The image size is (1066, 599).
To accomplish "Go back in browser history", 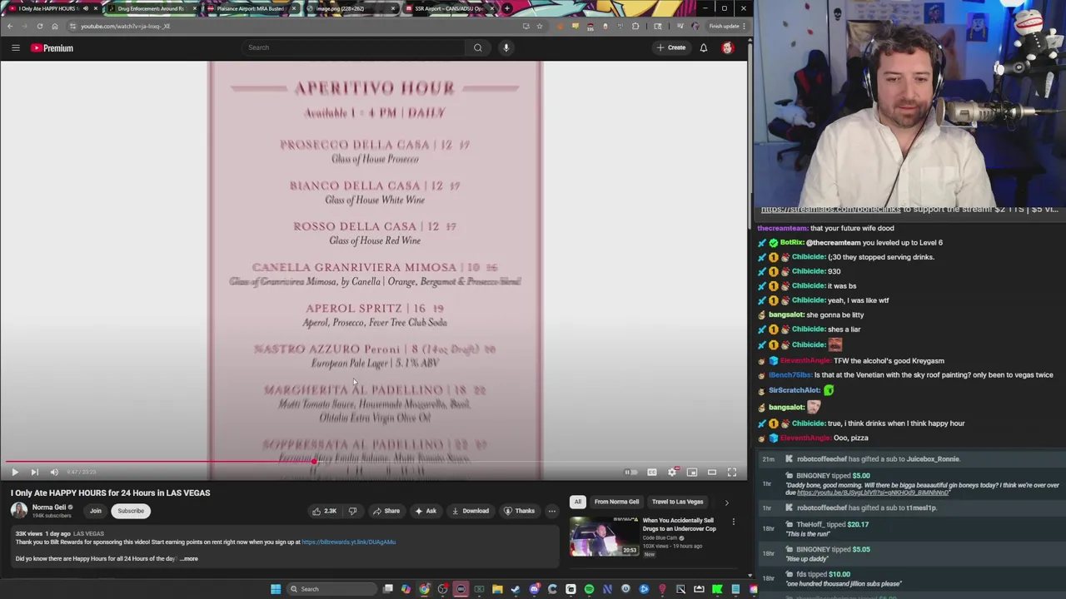I will click(x=10, y=26).
